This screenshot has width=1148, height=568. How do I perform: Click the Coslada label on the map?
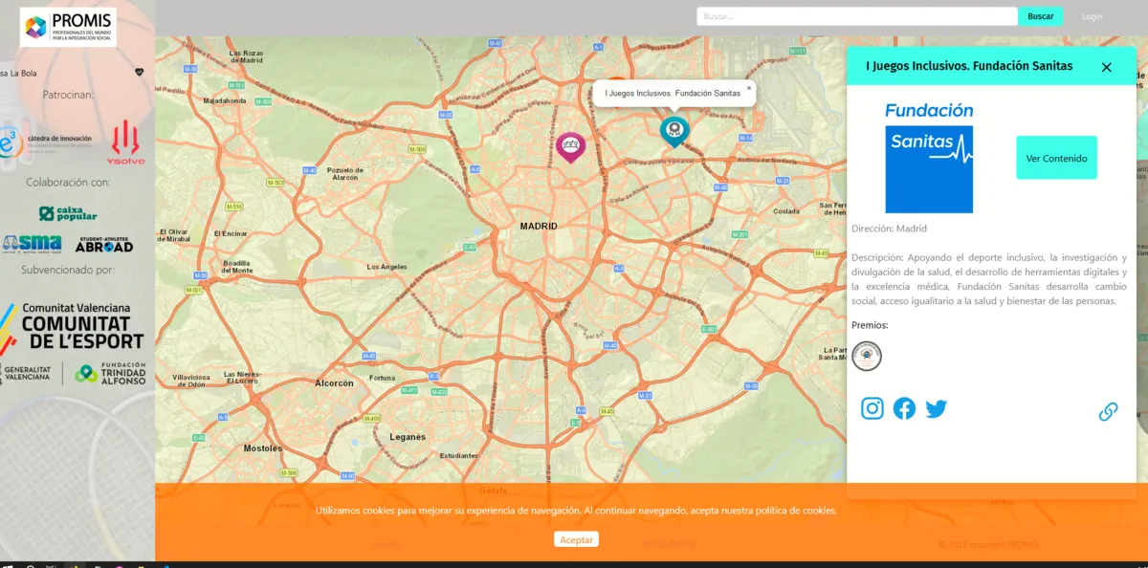tap(786, 211)
